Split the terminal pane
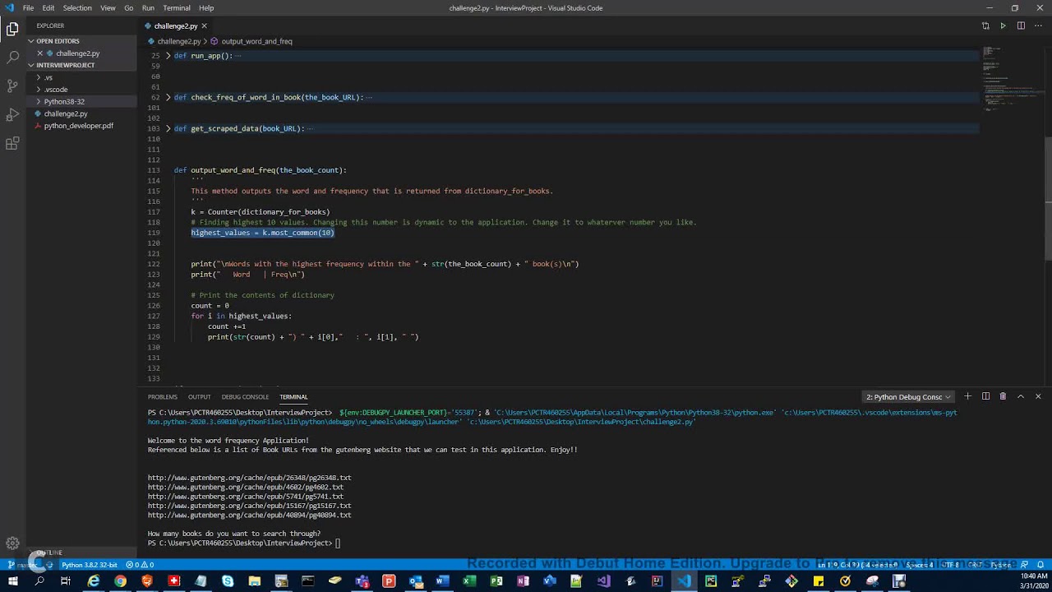This screenshot has width=1052, height=592. click(x=985, y=396)
